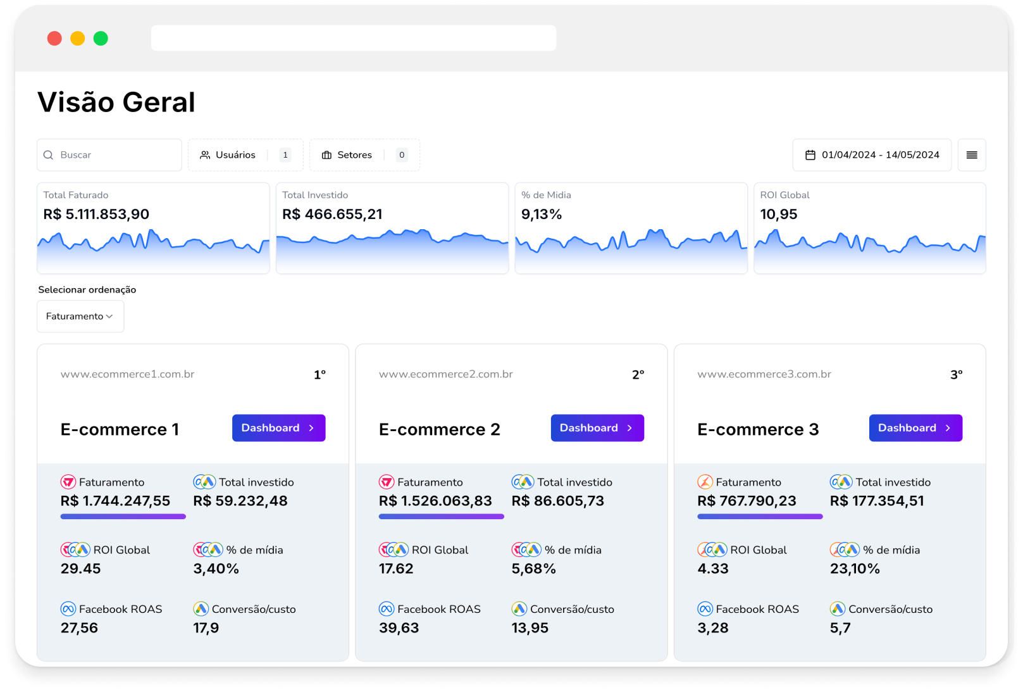
Task: Open Dashboard for E-commerce 3
Action: [915, 428]
